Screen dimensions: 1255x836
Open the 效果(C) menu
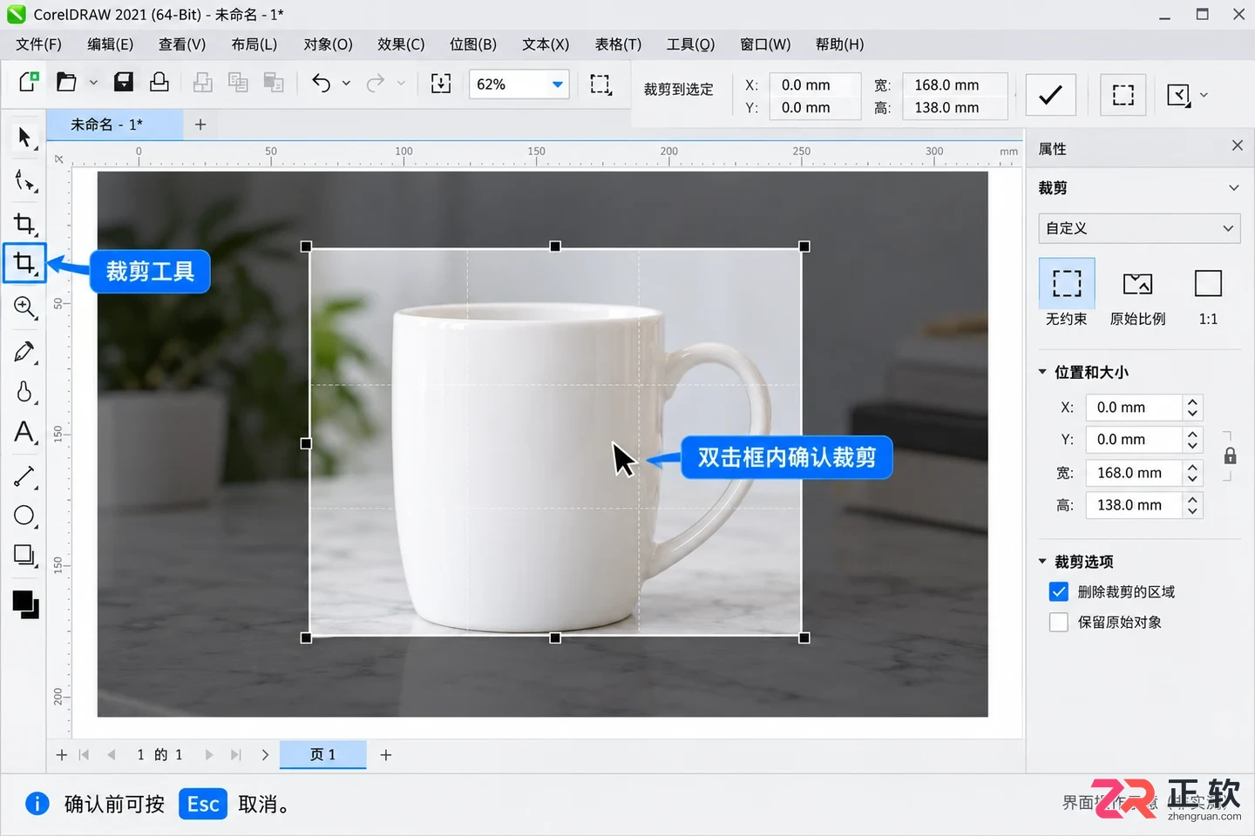[401, 44]
